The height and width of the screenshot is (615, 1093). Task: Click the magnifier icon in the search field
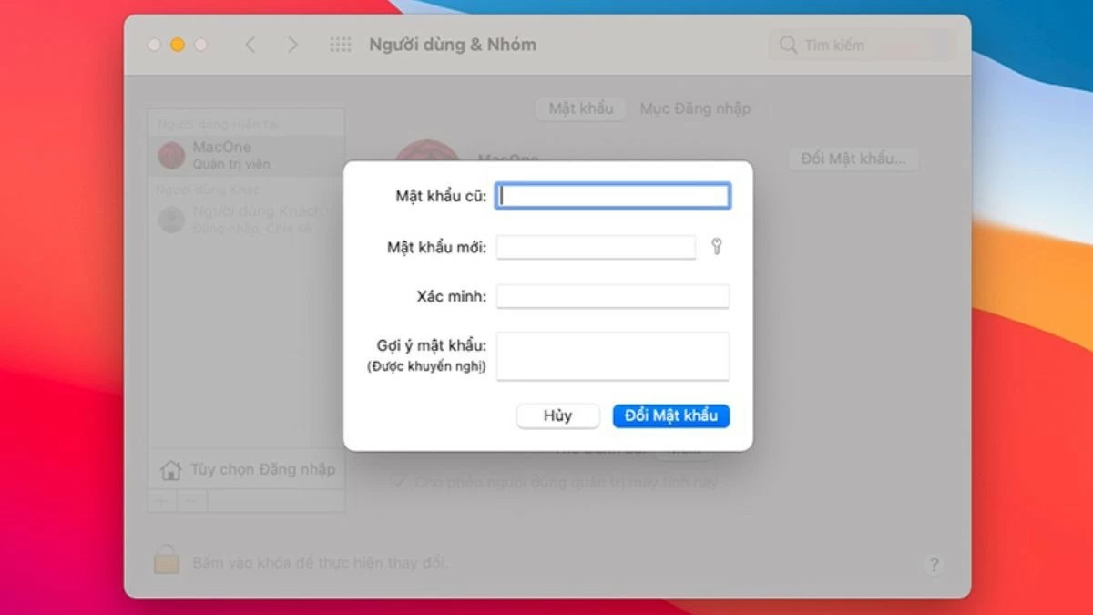click(x=787, y=44)
